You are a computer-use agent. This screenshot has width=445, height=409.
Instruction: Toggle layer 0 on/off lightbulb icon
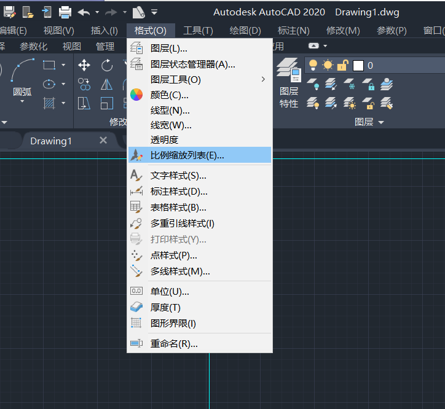tap(313, 65)
